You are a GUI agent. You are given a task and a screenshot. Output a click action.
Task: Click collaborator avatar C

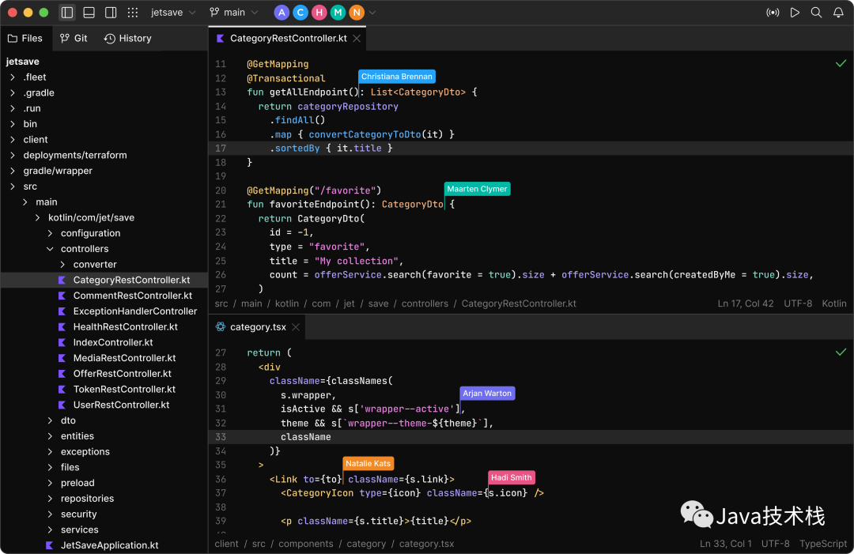click(300, 13)
